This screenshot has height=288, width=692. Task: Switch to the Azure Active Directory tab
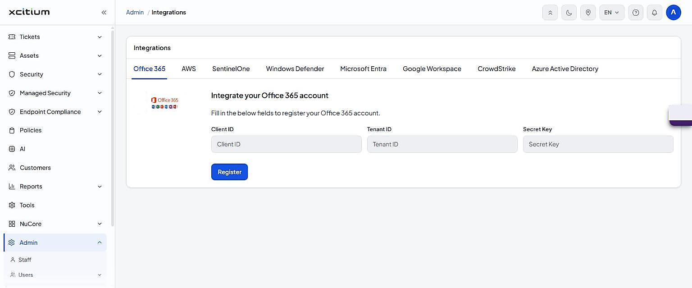tap(565, 69)
